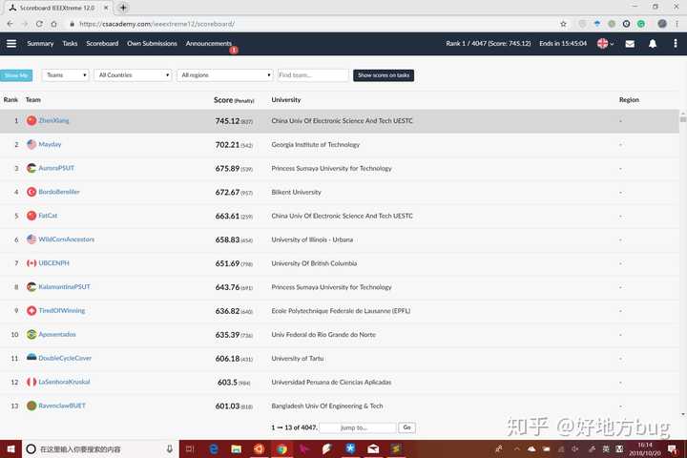Open the notifications bell

(x=653, y=44)
